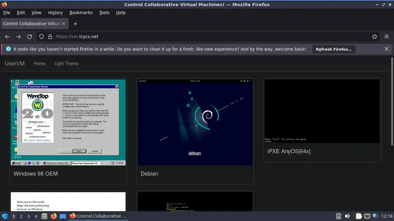Click the Windows 98 OEM preview thumbnail
Screen dimensions: 394x221
tap(68, 122)
